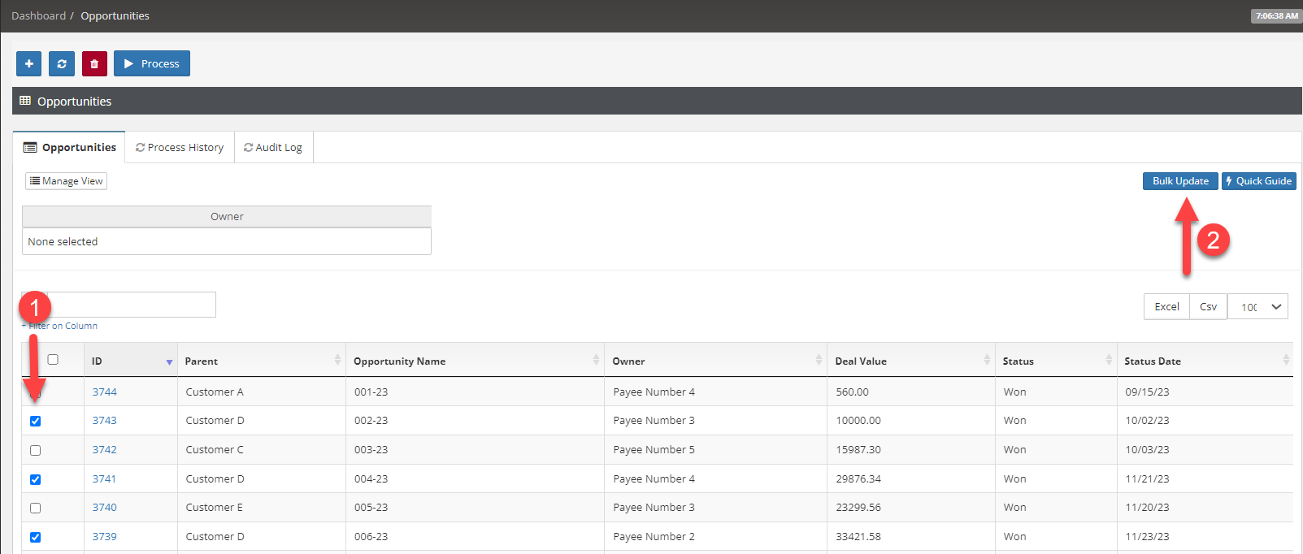This screenshot has height=554, width=1303.
Task: Click the blue plus add button
Action: [x=28, y=63]
